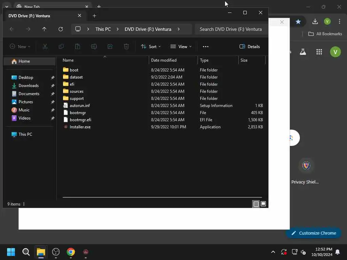Show hidden system tray icons
Image resolution: width=347 pixels, height=260 pixels.
(x=273, y=252)
